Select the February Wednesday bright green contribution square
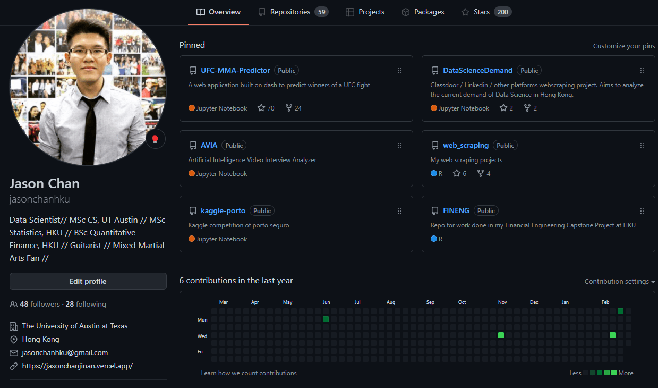This screenshot has width=658, height=388. [x=613, y=335]
